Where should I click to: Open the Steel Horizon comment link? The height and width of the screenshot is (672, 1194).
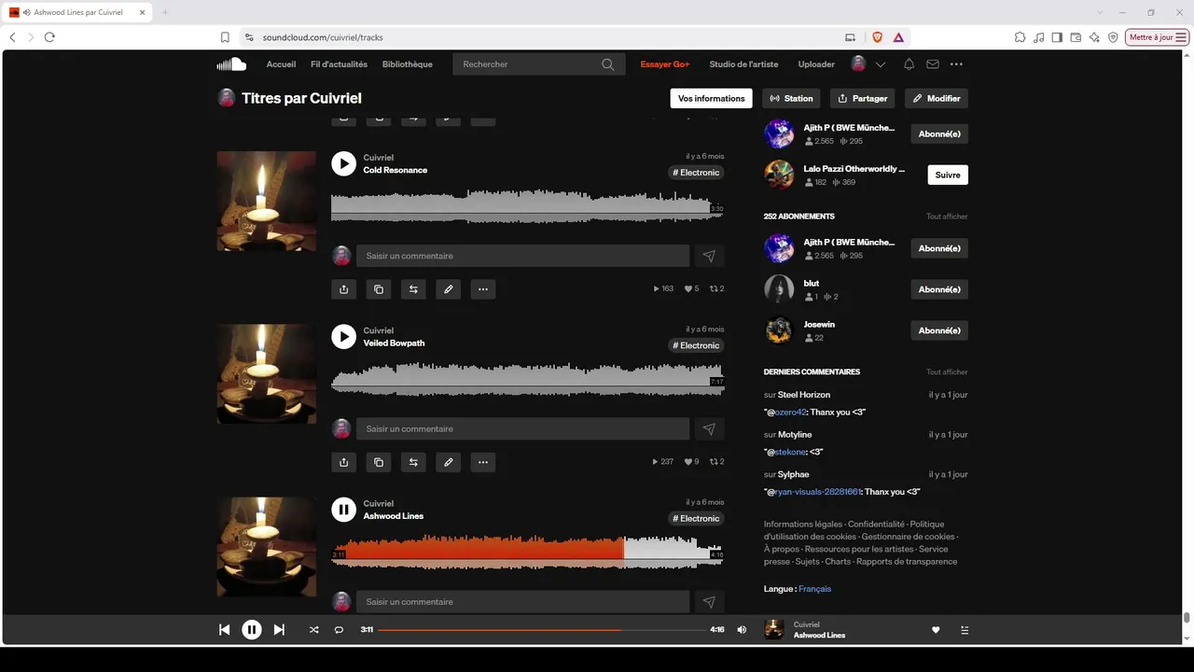(x=804, y=395)
